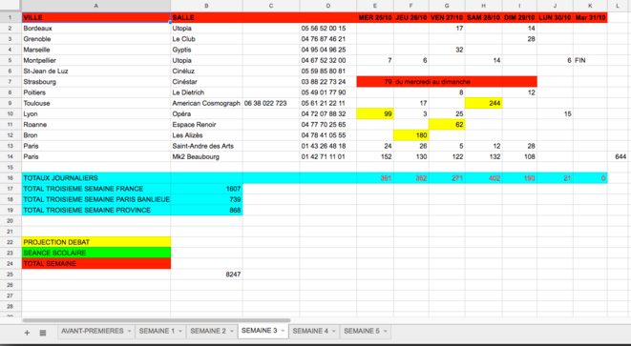Screen dimensions: 631x346
Task: Expand SEMAINE 3 tab dropdown arrow
Action: pyautogui.click(x=283, y=331)
